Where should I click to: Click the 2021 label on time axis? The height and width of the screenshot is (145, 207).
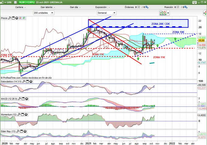point(88,143)
